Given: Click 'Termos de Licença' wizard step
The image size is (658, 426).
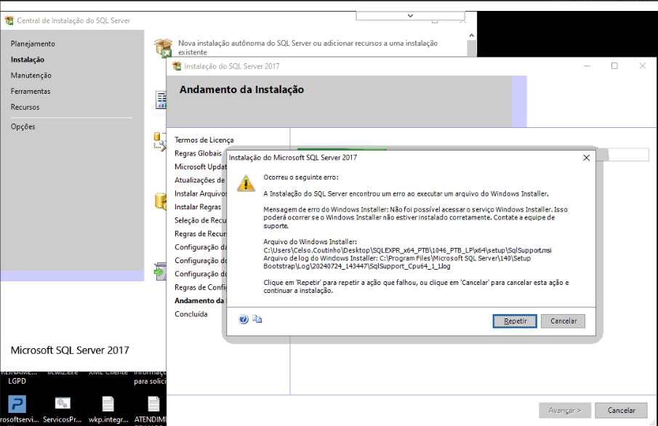Looking at the screenshot, I should click(204, 140).
